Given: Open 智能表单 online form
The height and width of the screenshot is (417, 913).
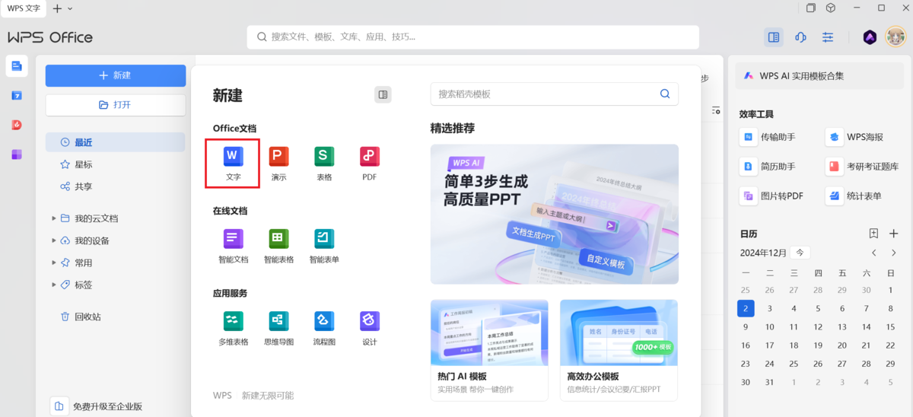Looking at the screenshot, I should [x=324, y=246].
